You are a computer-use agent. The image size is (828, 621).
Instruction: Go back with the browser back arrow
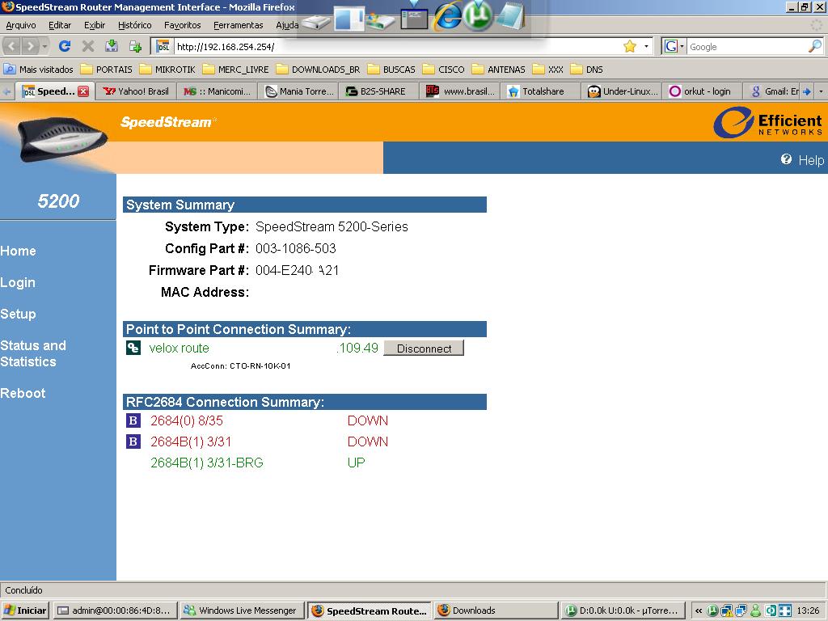tap(11, 46)
